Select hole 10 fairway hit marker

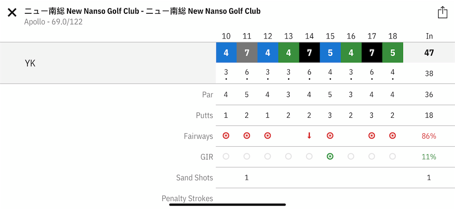tap(226, 136)
